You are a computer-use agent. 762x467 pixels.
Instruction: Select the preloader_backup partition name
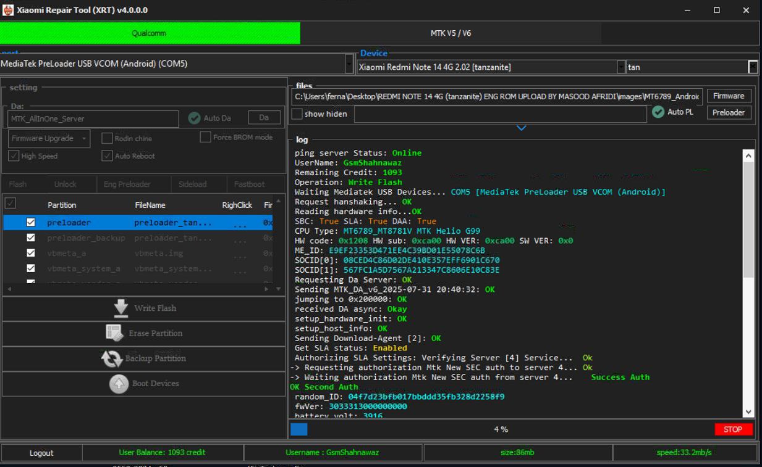[86, 238]
